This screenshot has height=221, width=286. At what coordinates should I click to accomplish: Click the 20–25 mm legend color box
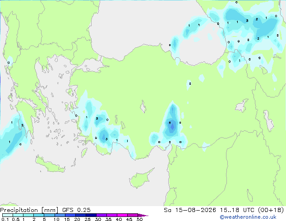click(80, 215)
